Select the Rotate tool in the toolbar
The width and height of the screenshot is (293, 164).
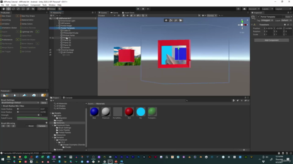click(x=13, y=9)
